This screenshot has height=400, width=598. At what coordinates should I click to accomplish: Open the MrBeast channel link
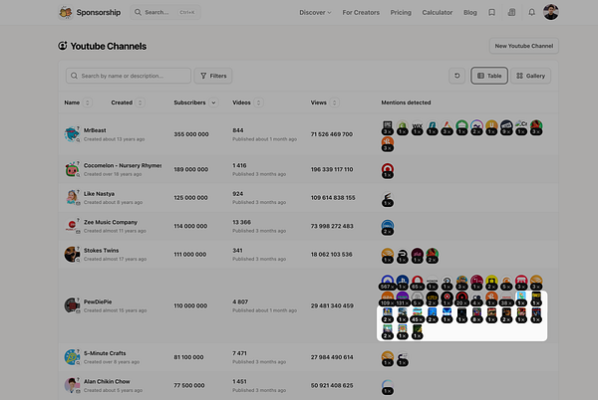pos(95,130)
